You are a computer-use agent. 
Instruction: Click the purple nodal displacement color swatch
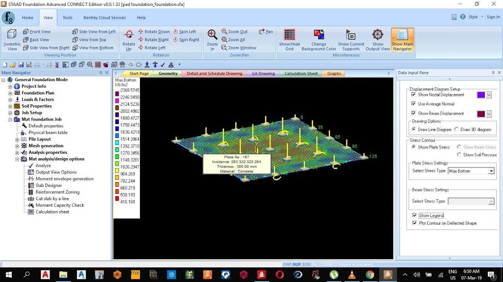coord(481,95)
